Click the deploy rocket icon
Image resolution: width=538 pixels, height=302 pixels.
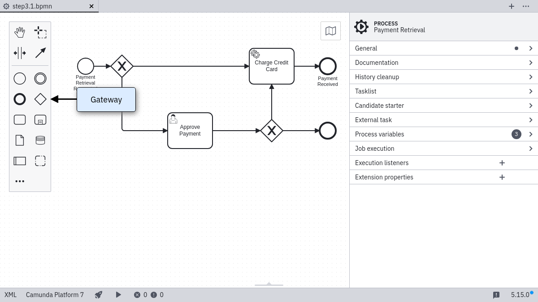(99, 294)
